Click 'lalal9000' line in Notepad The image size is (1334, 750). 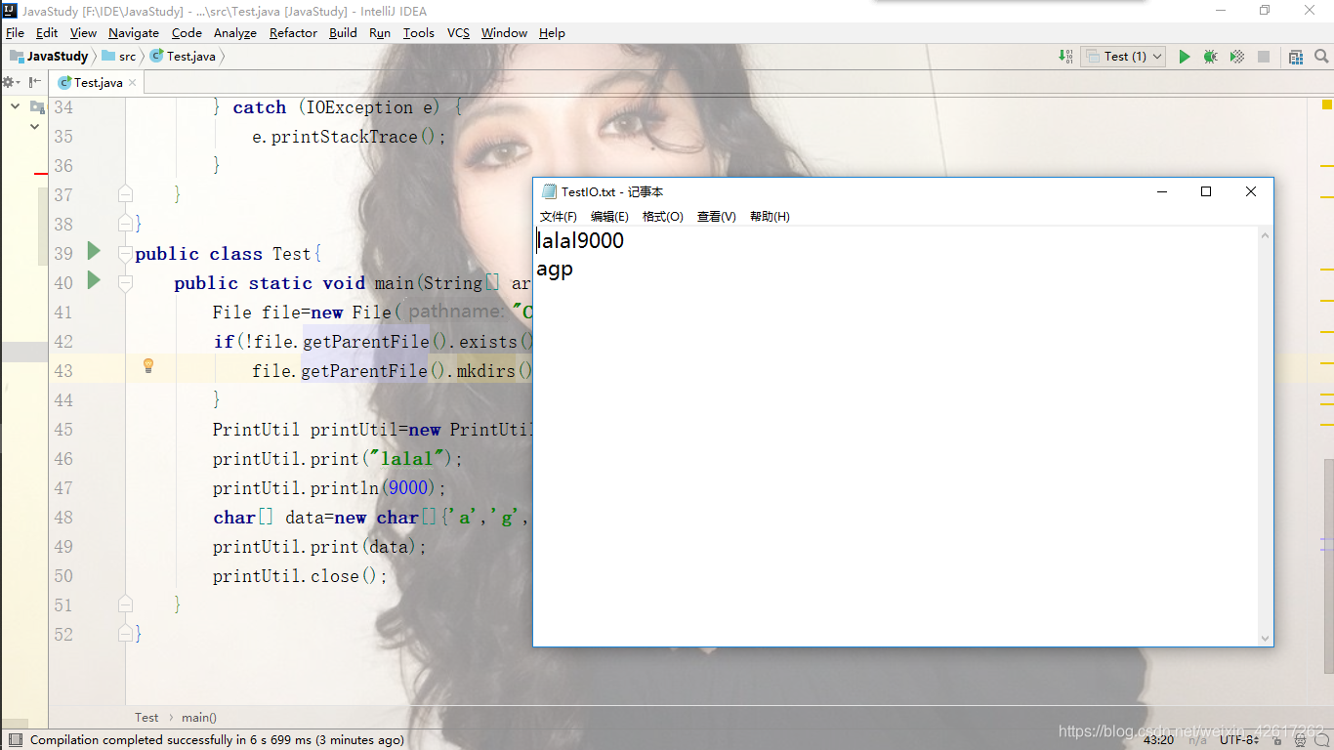pos(580,240)
